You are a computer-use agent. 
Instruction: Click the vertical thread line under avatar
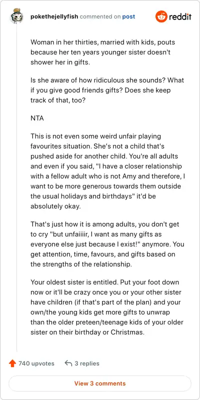[x=17, y=188]
